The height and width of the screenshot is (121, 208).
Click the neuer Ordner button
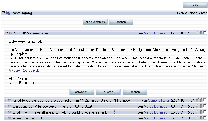click(195, 5)
